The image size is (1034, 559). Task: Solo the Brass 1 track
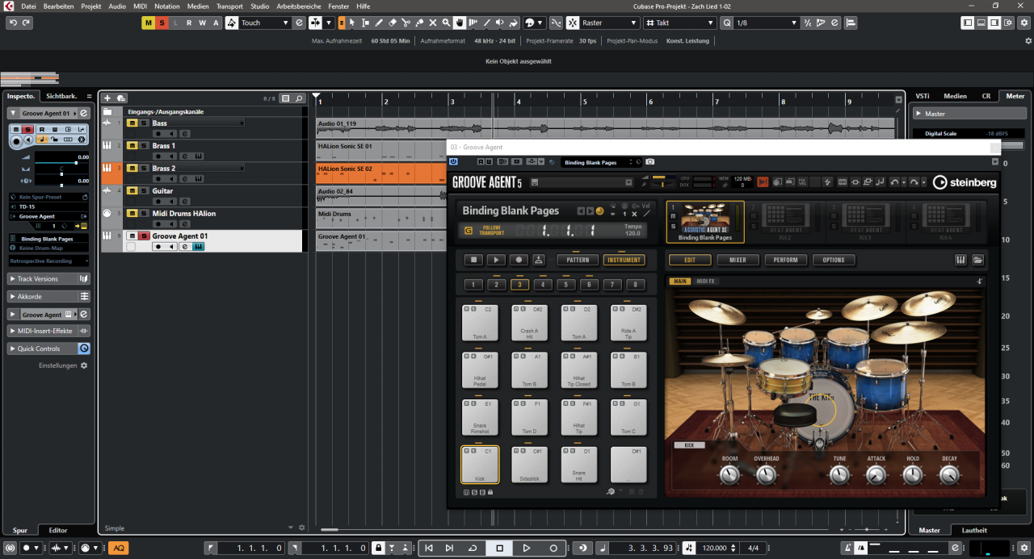coord(145,146)
